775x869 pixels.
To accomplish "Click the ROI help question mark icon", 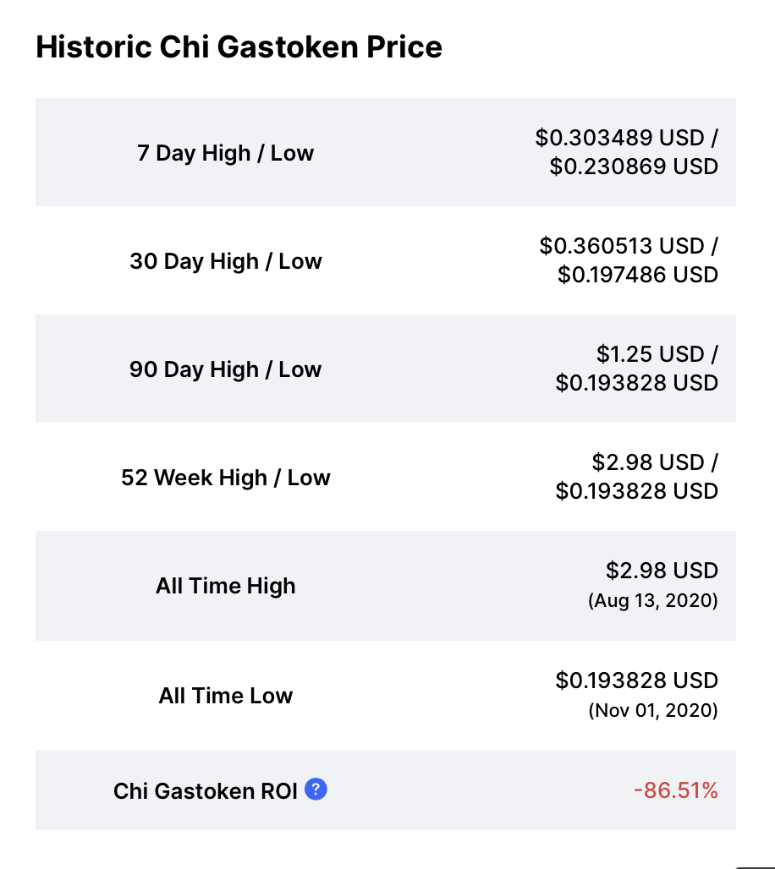I will [x=316, y=789].
